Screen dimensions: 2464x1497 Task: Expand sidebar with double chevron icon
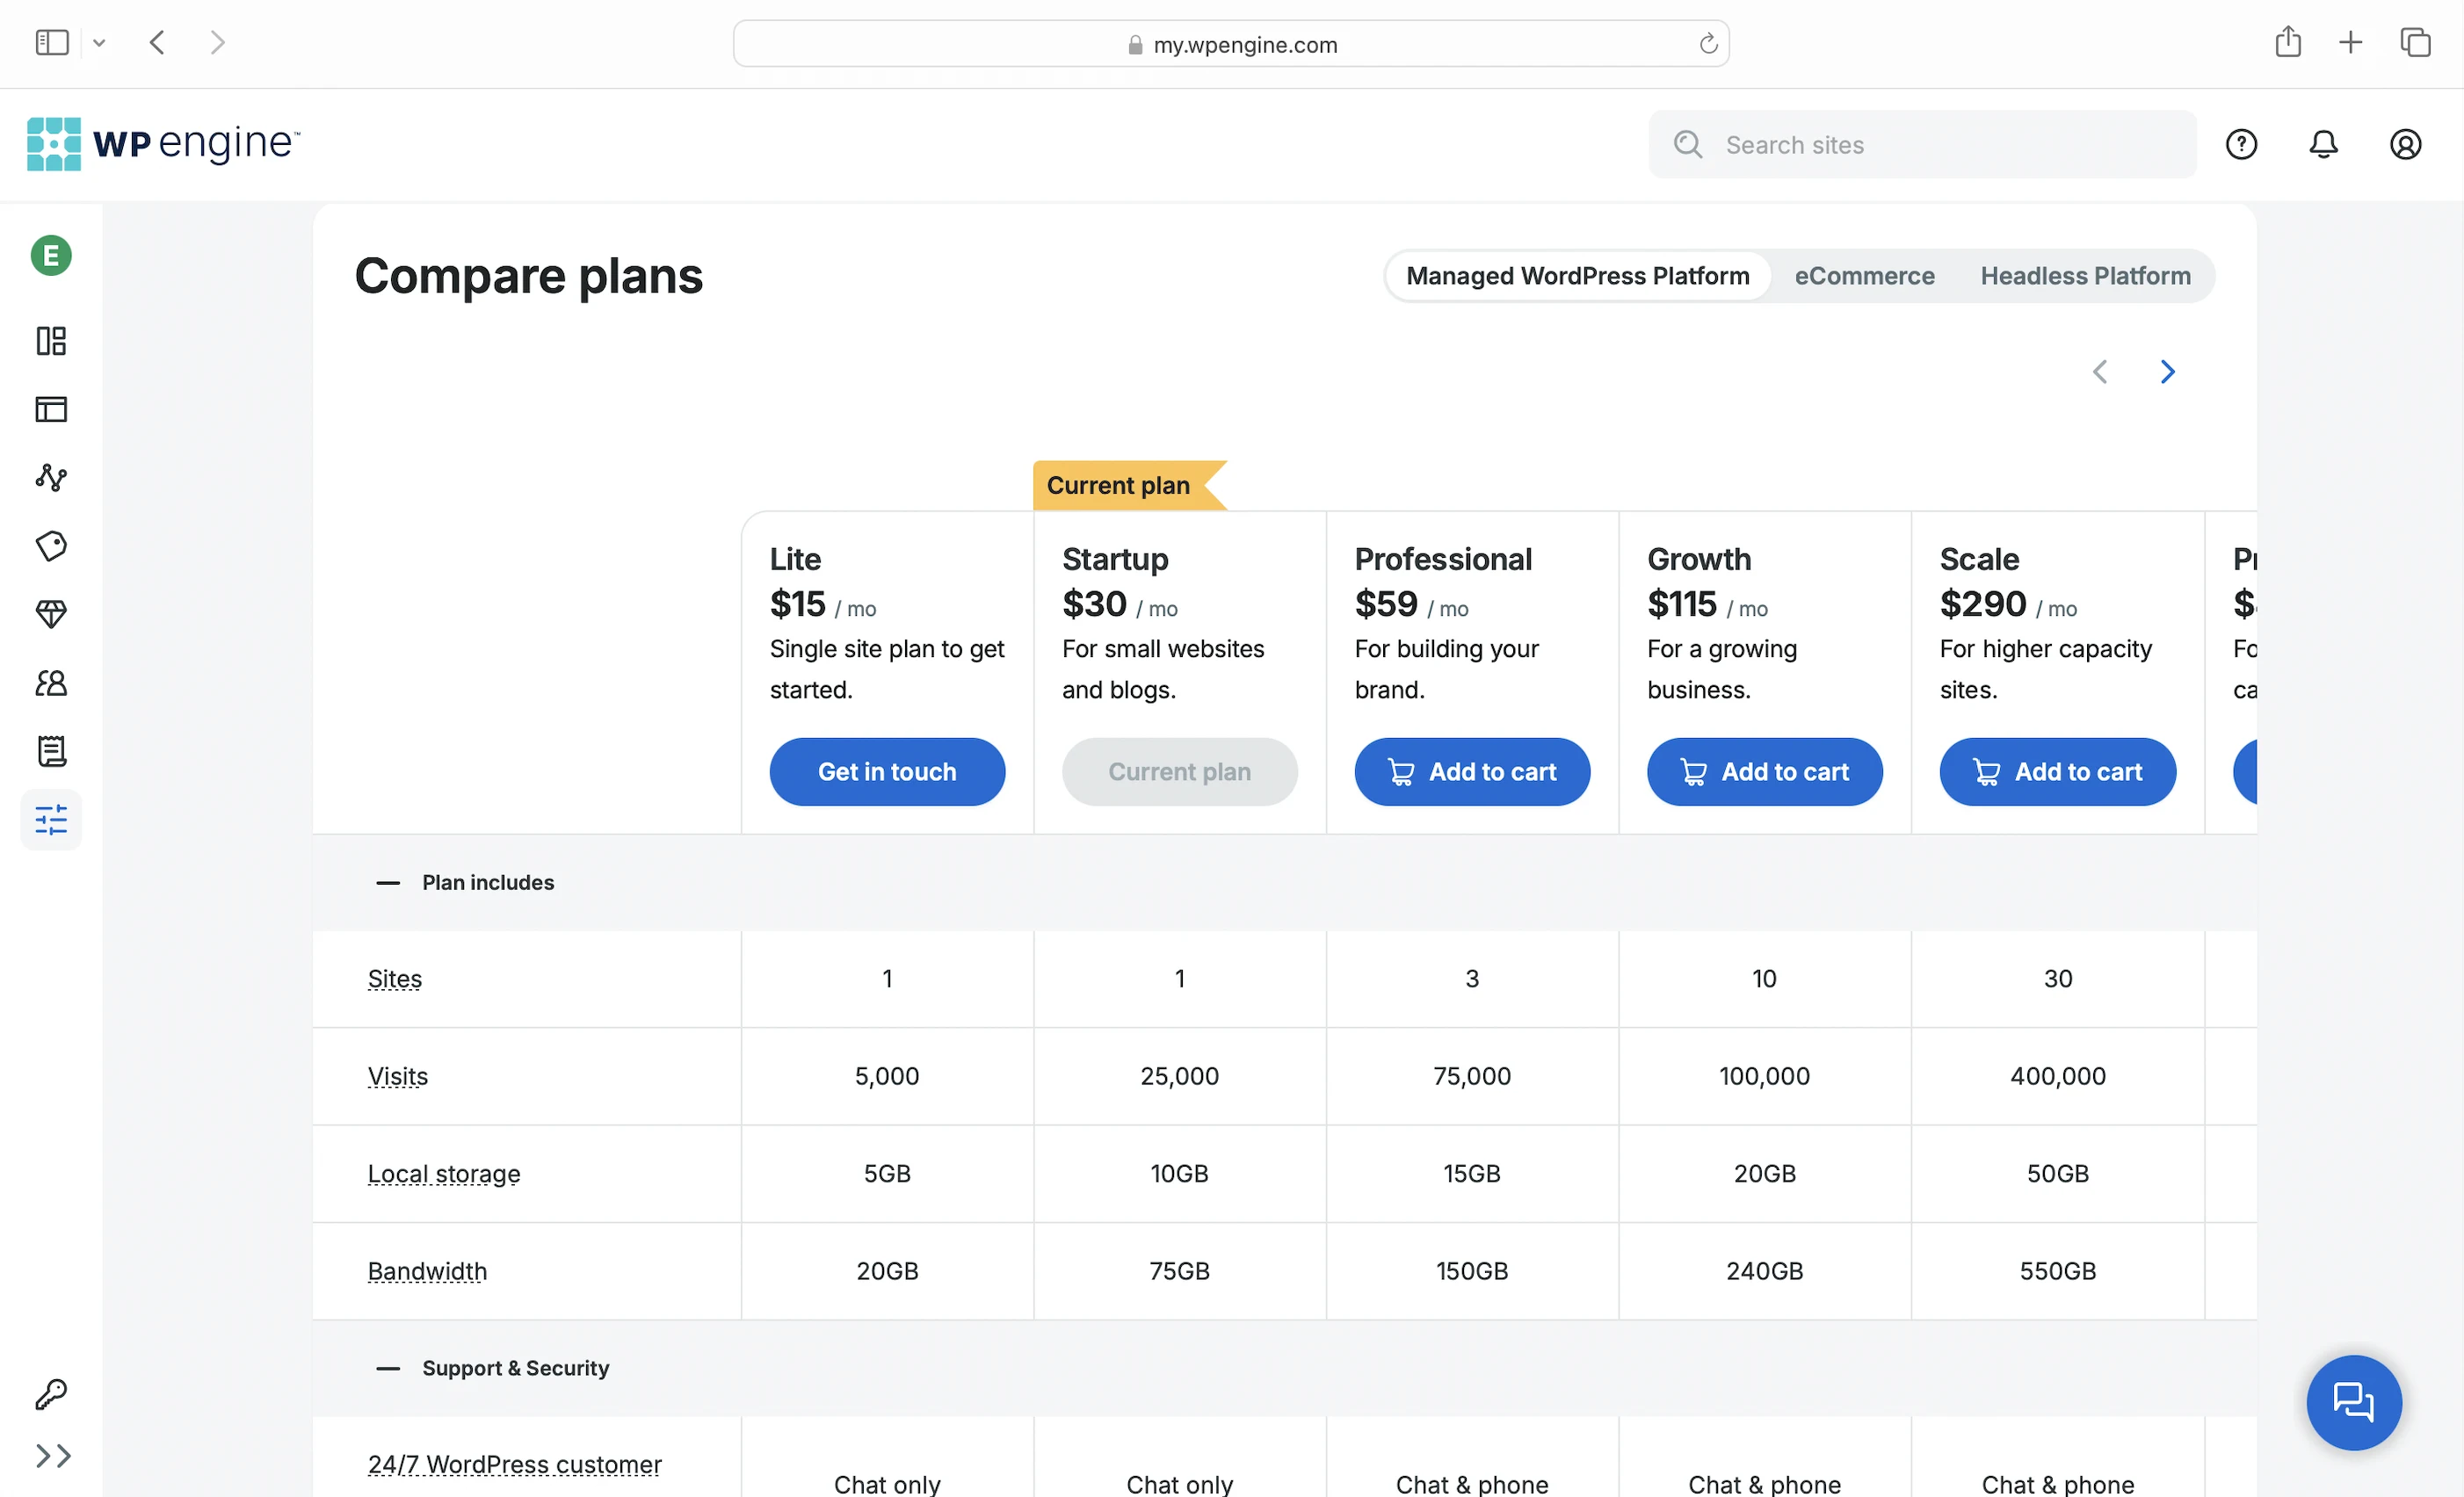53,1456
